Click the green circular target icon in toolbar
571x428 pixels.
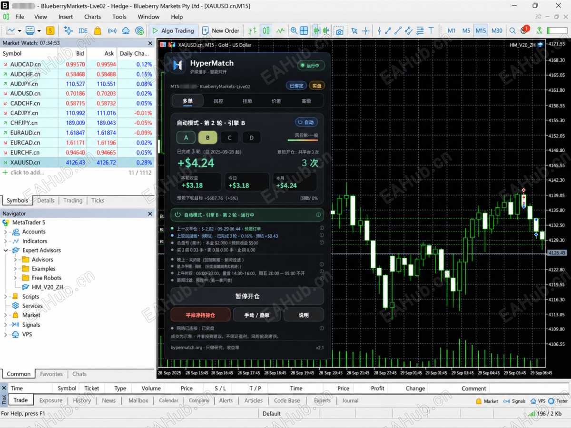coord(139,30)
